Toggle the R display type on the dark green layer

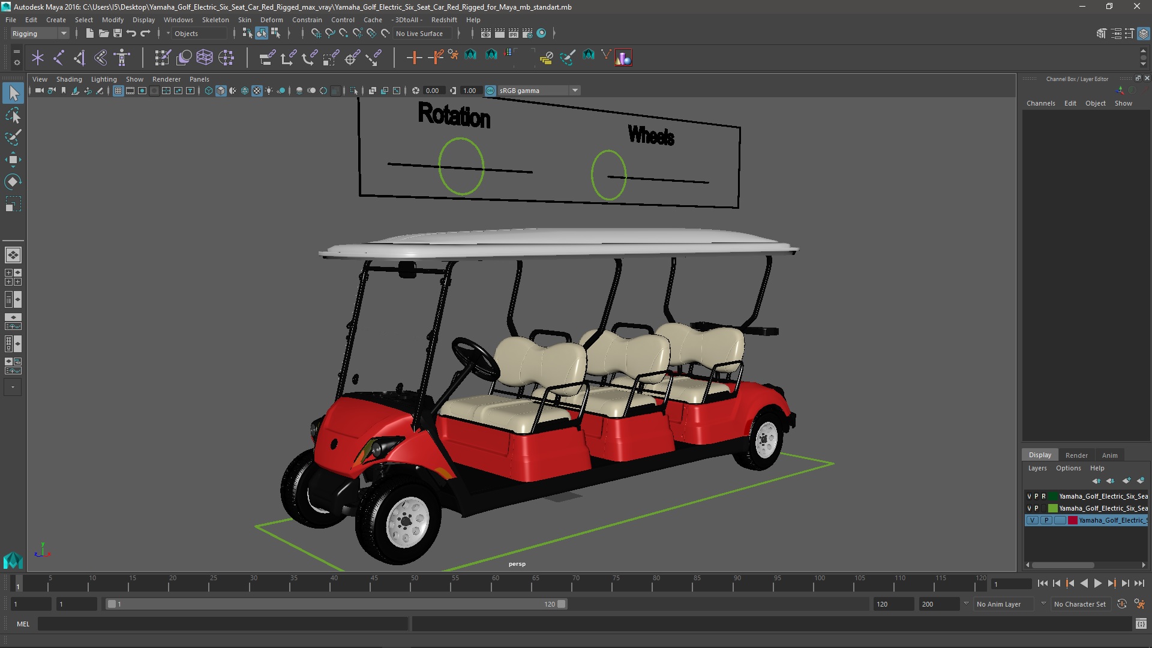click(x=1043, y=496)
